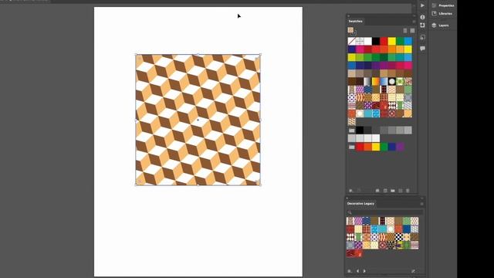Image resolution: width=494 pixels, height=278 pixels.
Task: Open the Libraries panel
Action: (x=442, y=14)
